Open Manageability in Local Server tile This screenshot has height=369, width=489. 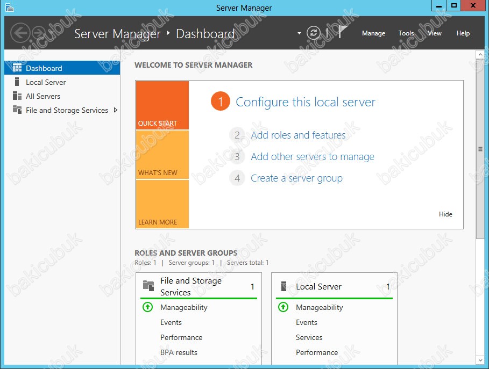point(320,307)
